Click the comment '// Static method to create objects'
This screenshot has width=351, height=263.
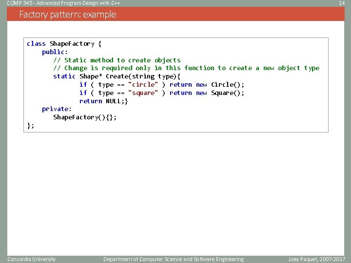tap(117, 60)
